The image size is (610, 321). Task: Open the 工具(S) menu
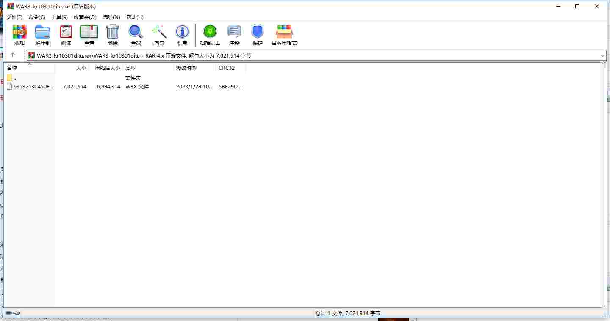click(x=59, y=17)
